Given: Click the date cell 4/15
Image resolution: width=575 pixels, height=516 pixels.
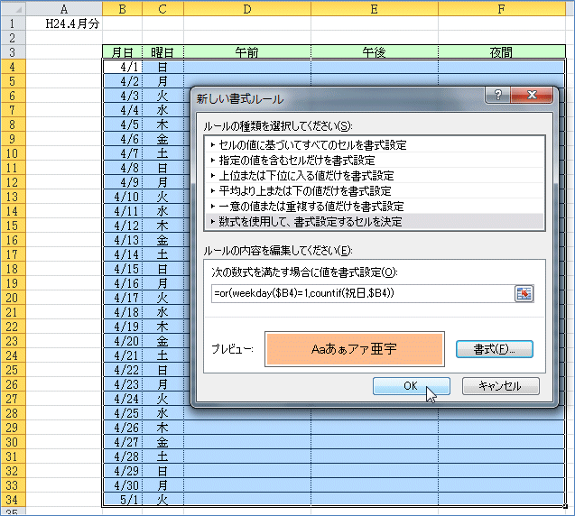Looking at the screenshot, I should point(122,269).
